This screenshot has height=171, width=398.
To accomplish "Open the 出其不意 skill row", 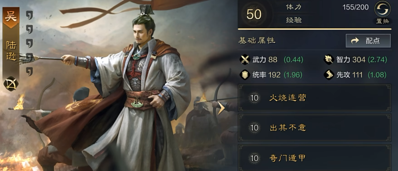I will [x=314, y=128].
